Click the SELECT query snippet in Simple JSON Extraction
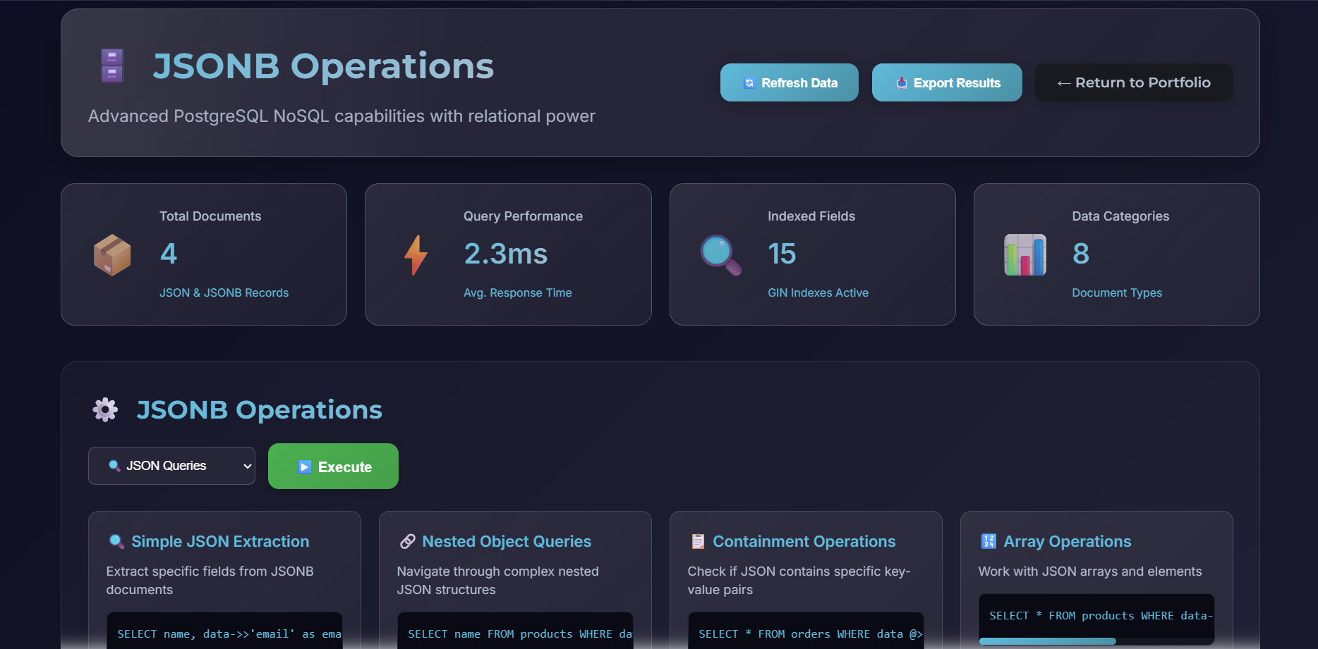 [224, 633]
